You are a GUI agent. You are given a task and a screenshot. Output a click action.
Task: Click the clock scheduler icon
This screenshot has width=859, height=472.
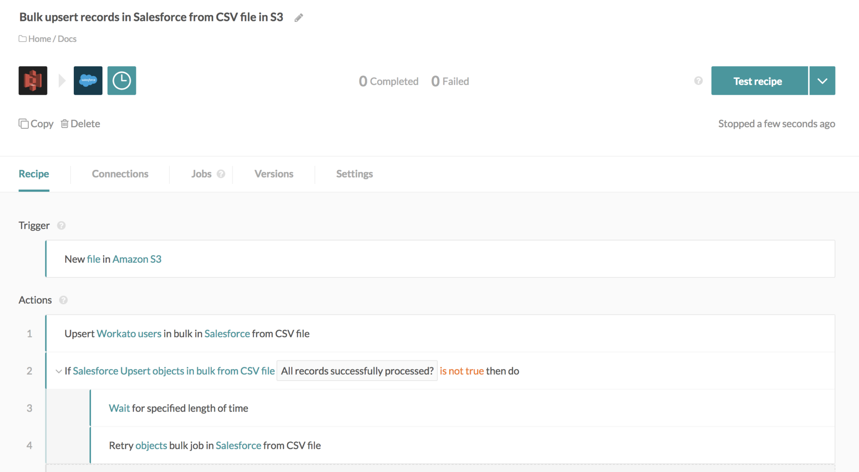(x=122, y=81)
